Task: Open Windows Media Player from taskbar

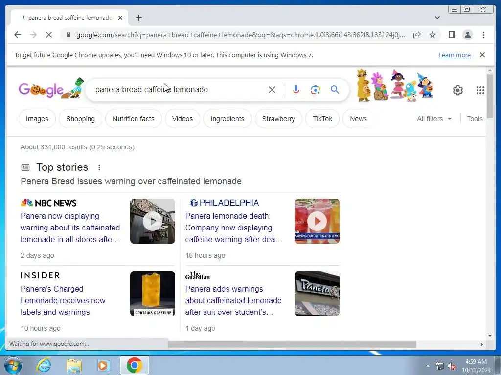Action: pos(103,365)
